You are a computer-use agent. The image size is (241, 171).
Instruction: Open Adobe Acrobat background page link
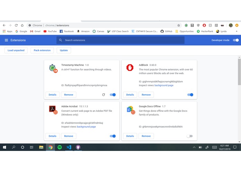[86, 127]
